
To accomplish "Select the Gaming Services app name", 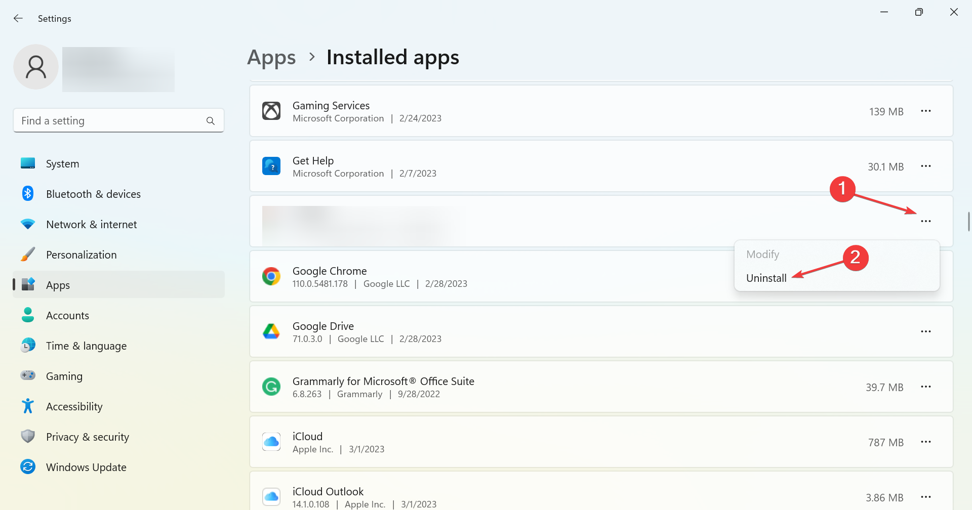I will (331, 105).
